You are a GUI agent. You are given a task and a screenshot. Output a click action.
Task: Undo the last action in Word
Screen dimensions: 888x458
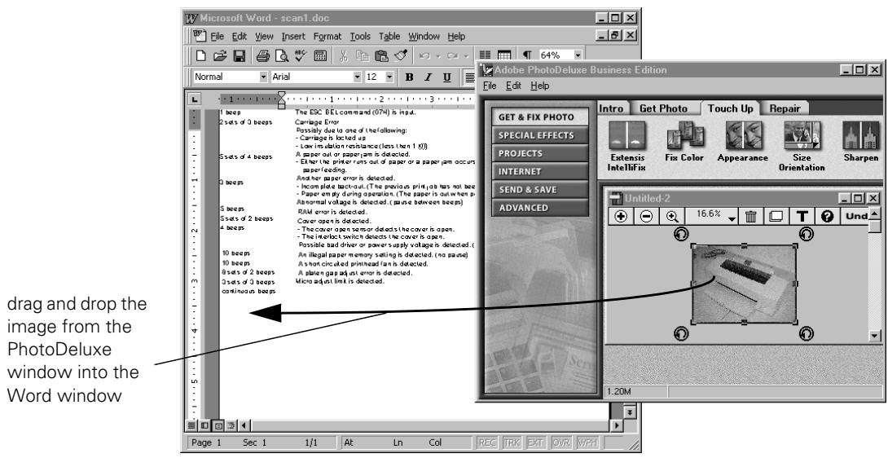point(424,55)
